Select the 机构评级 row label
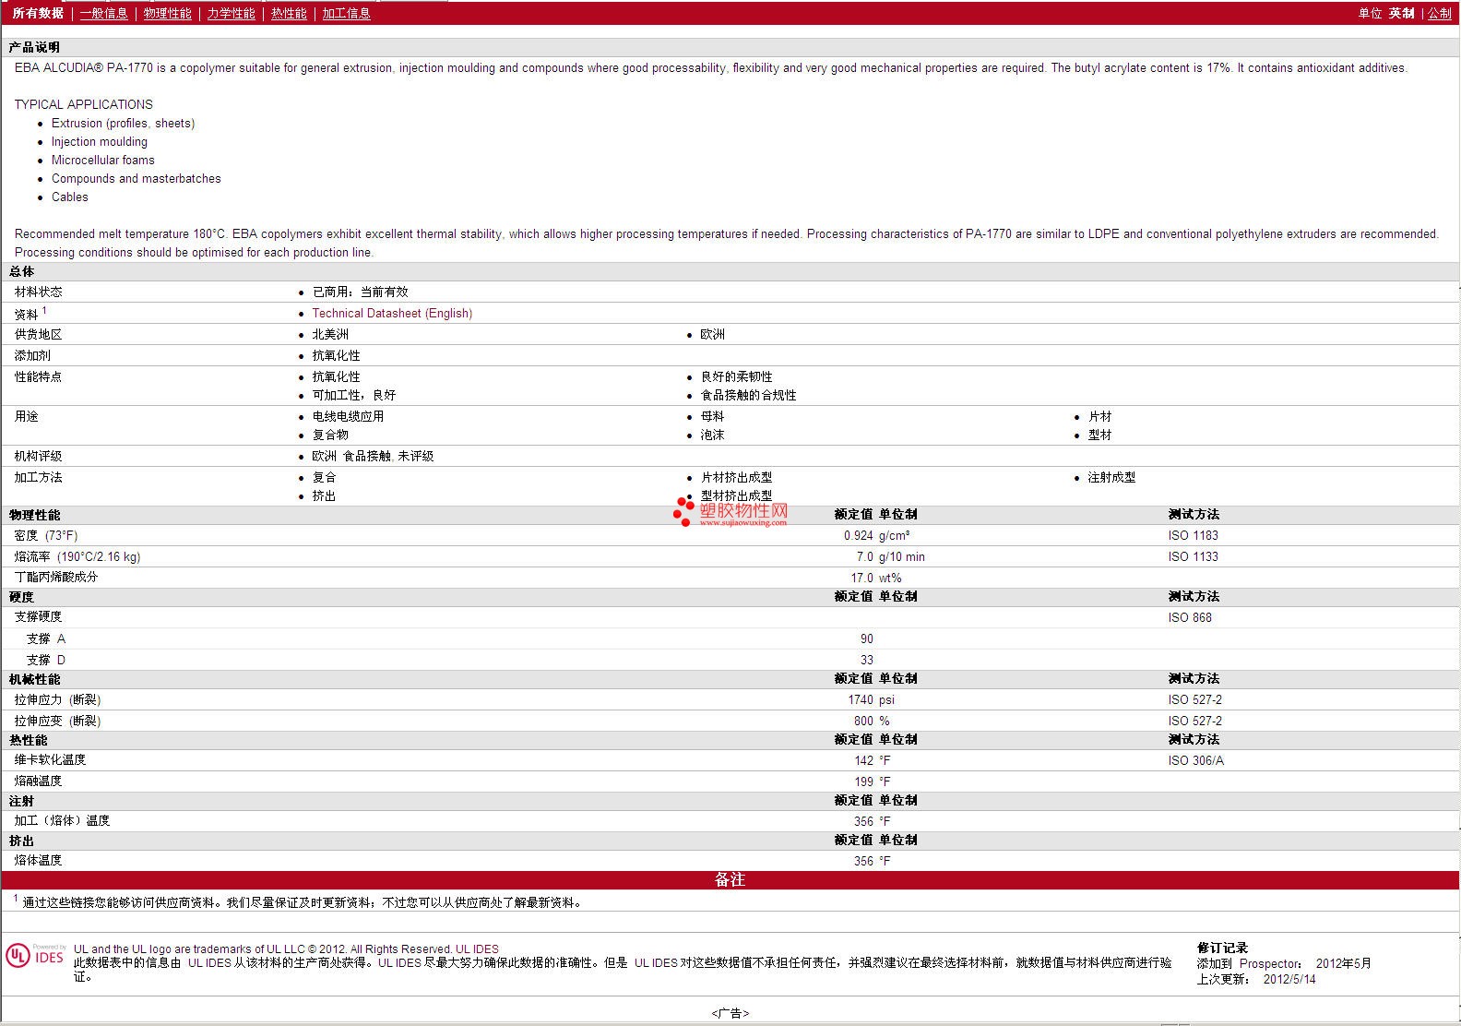Image resolution: width=1461 pixels, height=1026 pixels. pos(38,456)
